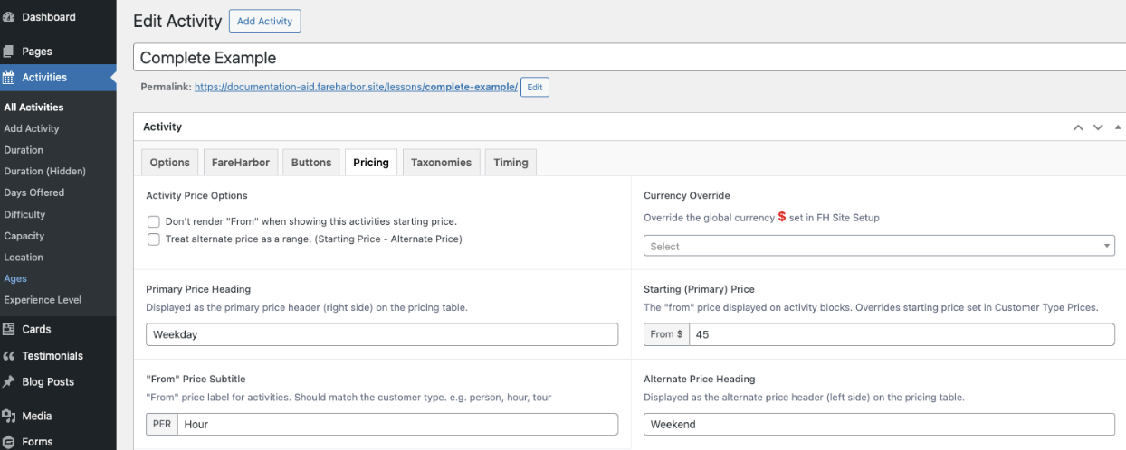Click the Pages icon in sidebar
The image size is (1126, 450).
[x=7, y=52]
